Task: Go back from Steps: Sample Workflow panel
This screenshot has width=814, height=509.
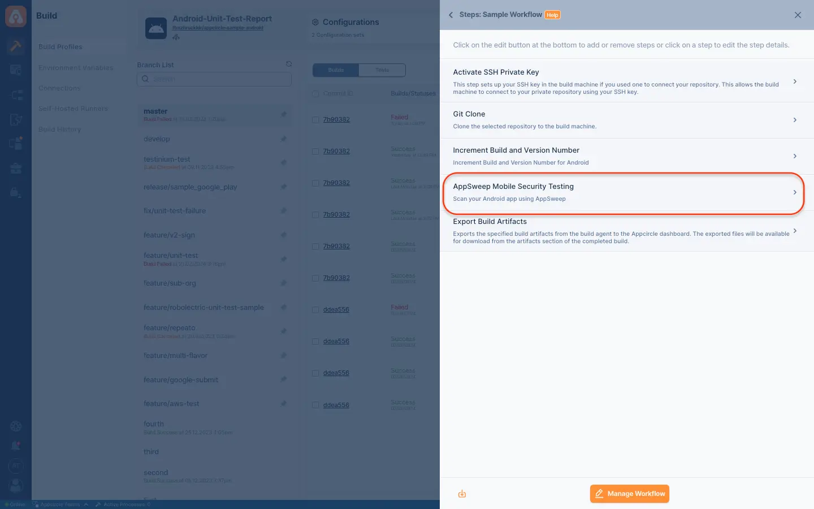Action: pos(451,15)
